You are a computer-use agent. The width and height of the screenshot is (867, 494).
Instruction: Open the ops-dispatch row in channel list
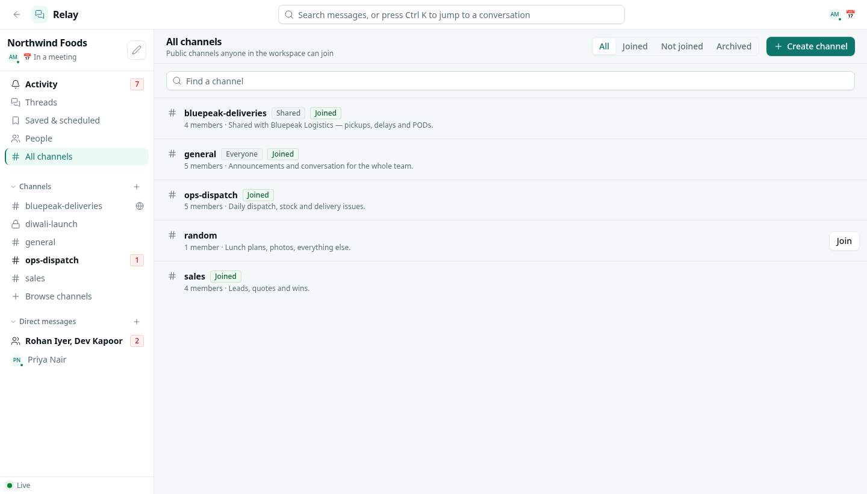point(511,200)
